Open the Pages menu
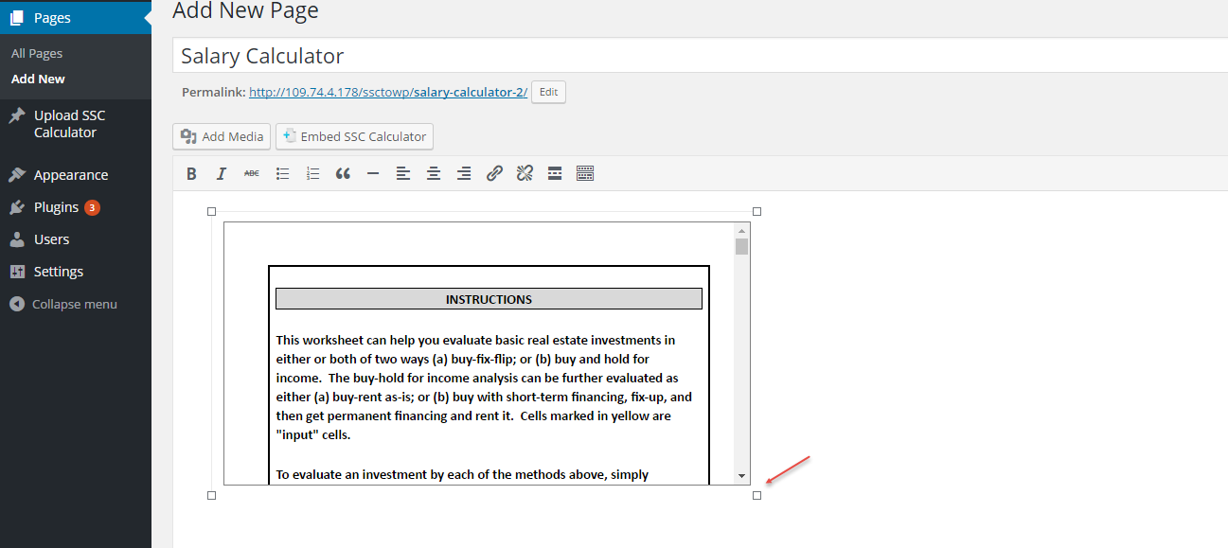Screen dimensions: 1228x548 point(76,17)
